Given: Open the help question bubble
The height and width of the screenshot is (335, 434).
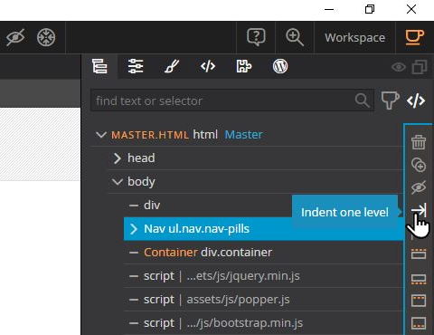Looking at the screenshot, I should coord(256,37).
